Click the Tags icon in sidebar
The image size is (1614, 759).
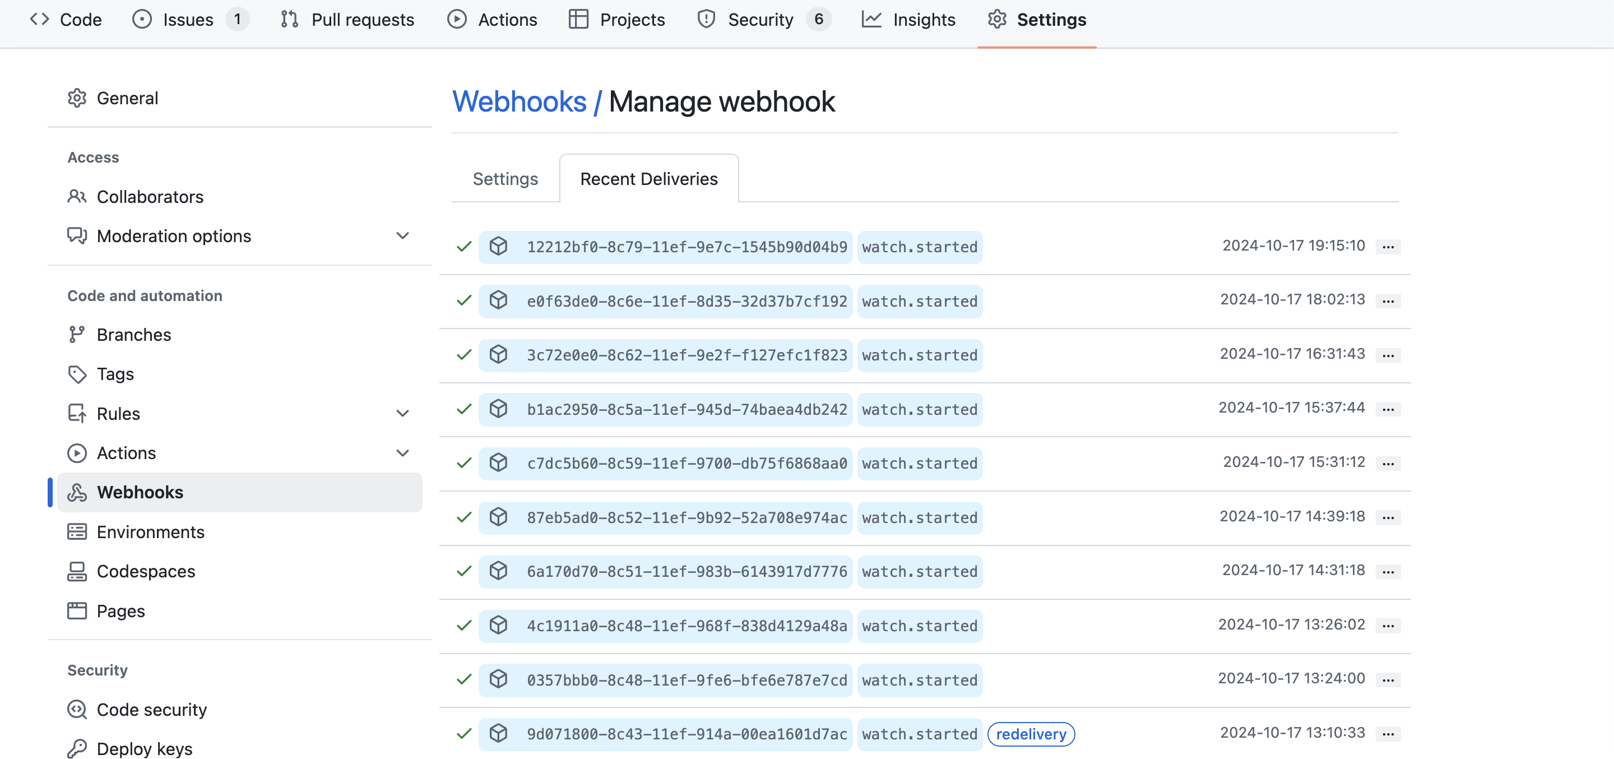coord(76,374)
